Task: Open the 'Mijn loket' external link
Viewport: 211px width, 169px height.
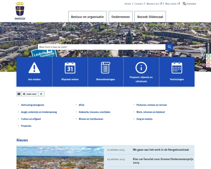Action: tap(172, 4)
